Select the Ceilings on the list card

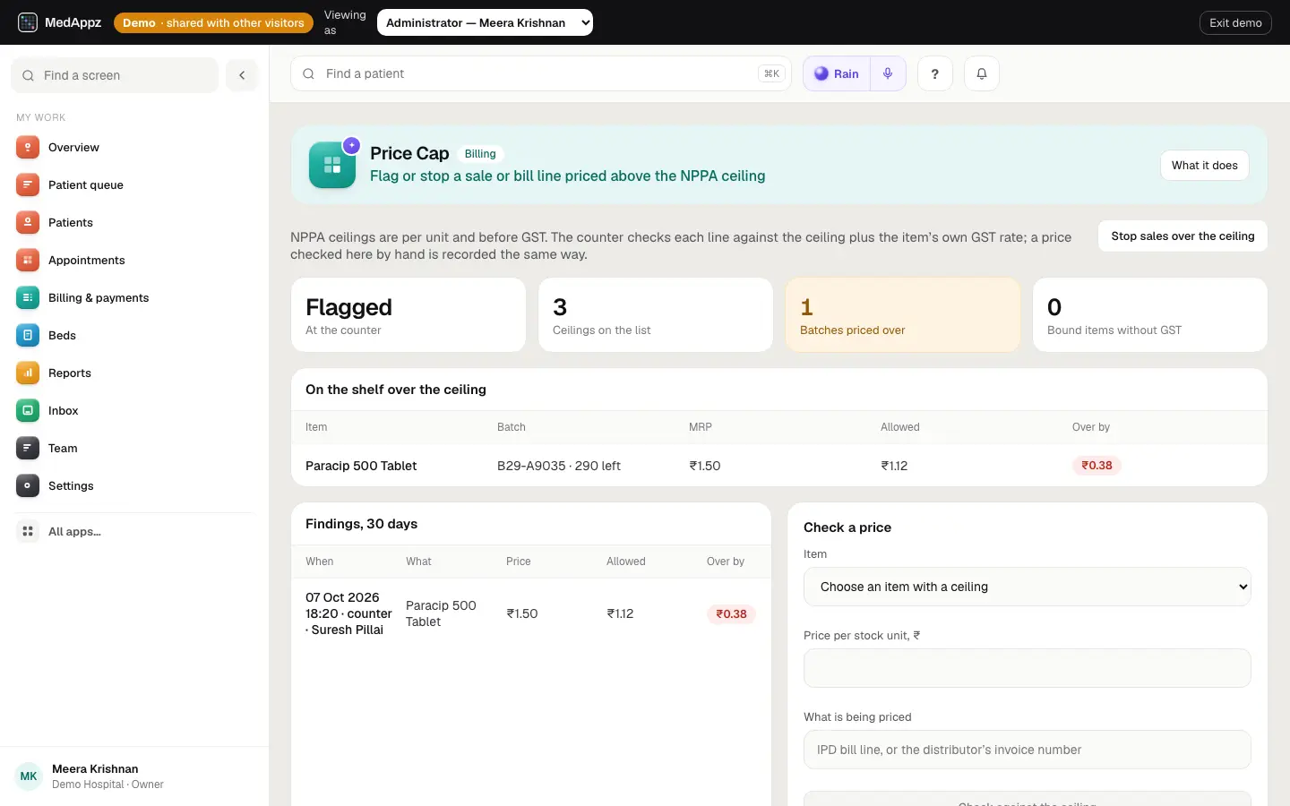point(656,315)
